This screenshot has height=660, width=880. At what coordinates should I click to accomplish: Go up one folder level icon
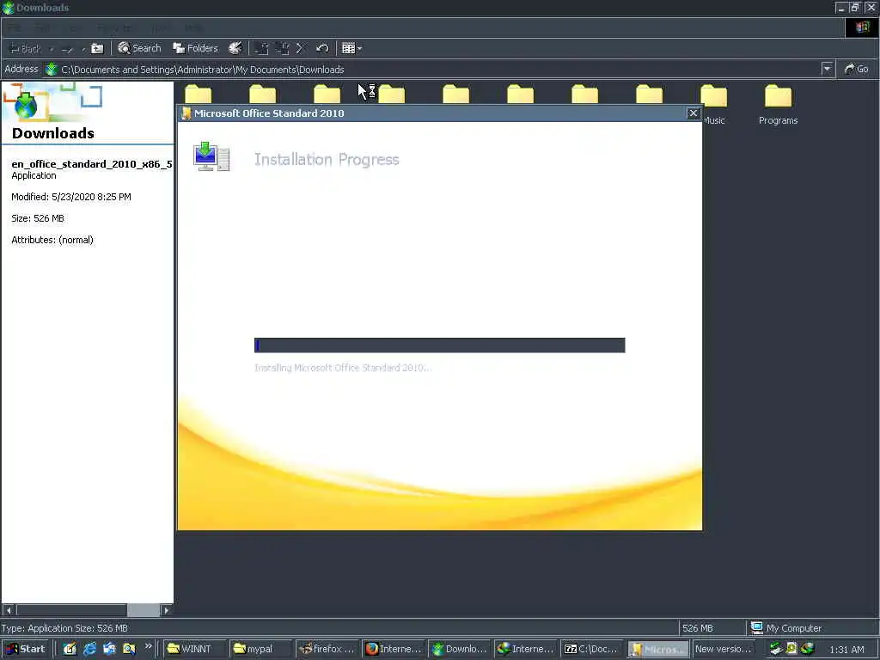click(x=97, y=49)
